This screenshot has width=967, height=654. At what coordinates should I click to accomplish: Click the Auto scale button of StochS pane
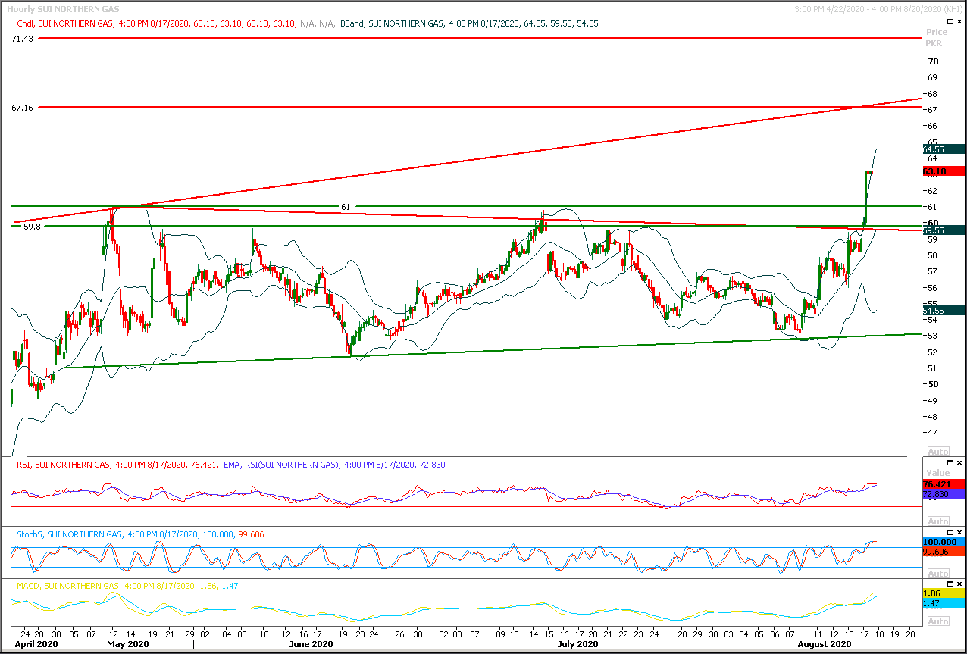coord(937,573)
